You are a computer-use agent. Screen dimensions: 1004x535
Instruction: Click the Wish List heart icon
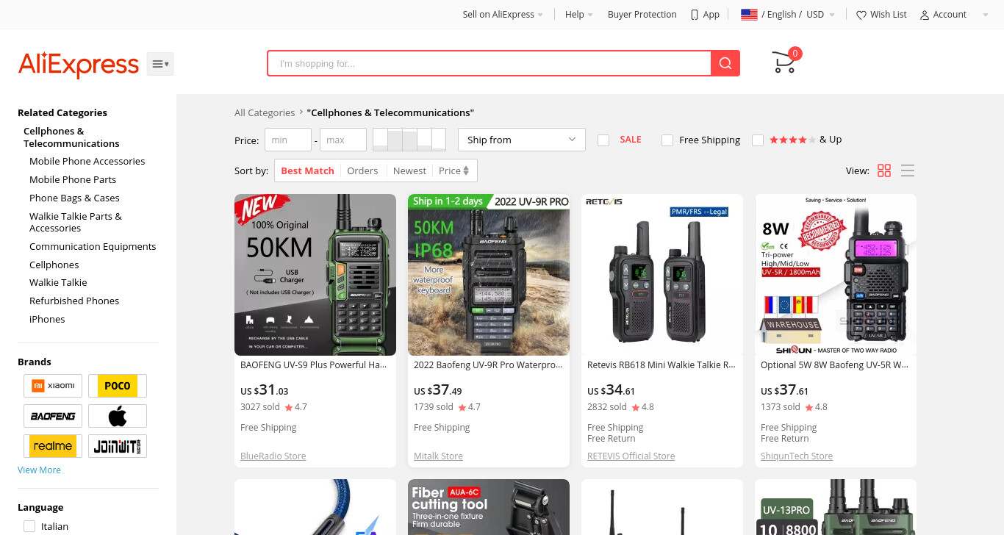point(861,15)
